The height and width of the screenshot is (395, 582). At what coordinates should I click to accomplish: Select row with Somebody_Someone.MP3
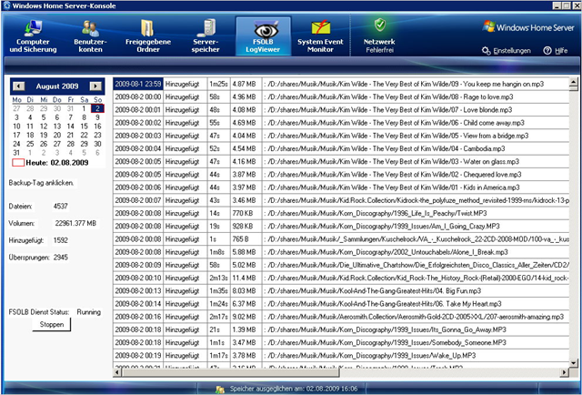click(341, 342)
